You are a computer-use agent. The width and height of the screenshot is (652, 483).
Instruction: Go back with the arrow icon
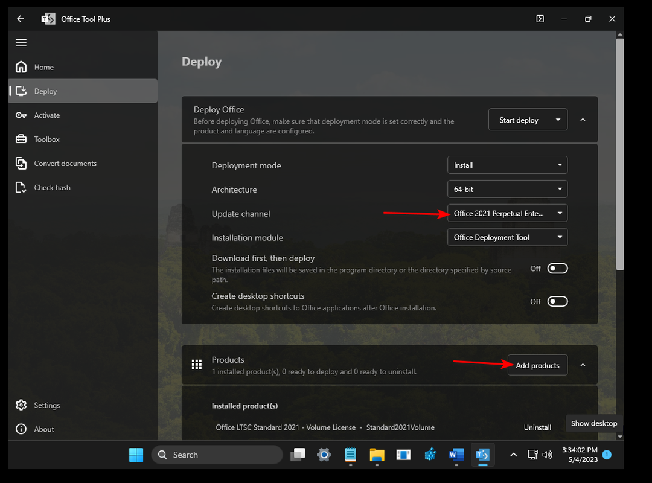[21, 19]
